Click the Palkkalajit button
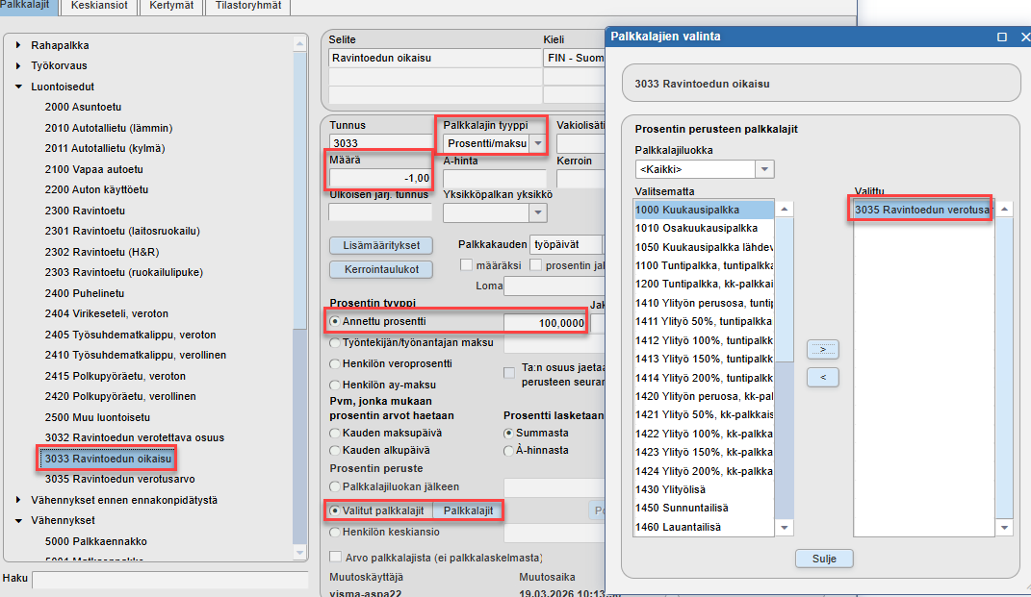The height and width of the screenshot is (597, 1031). 468,510
